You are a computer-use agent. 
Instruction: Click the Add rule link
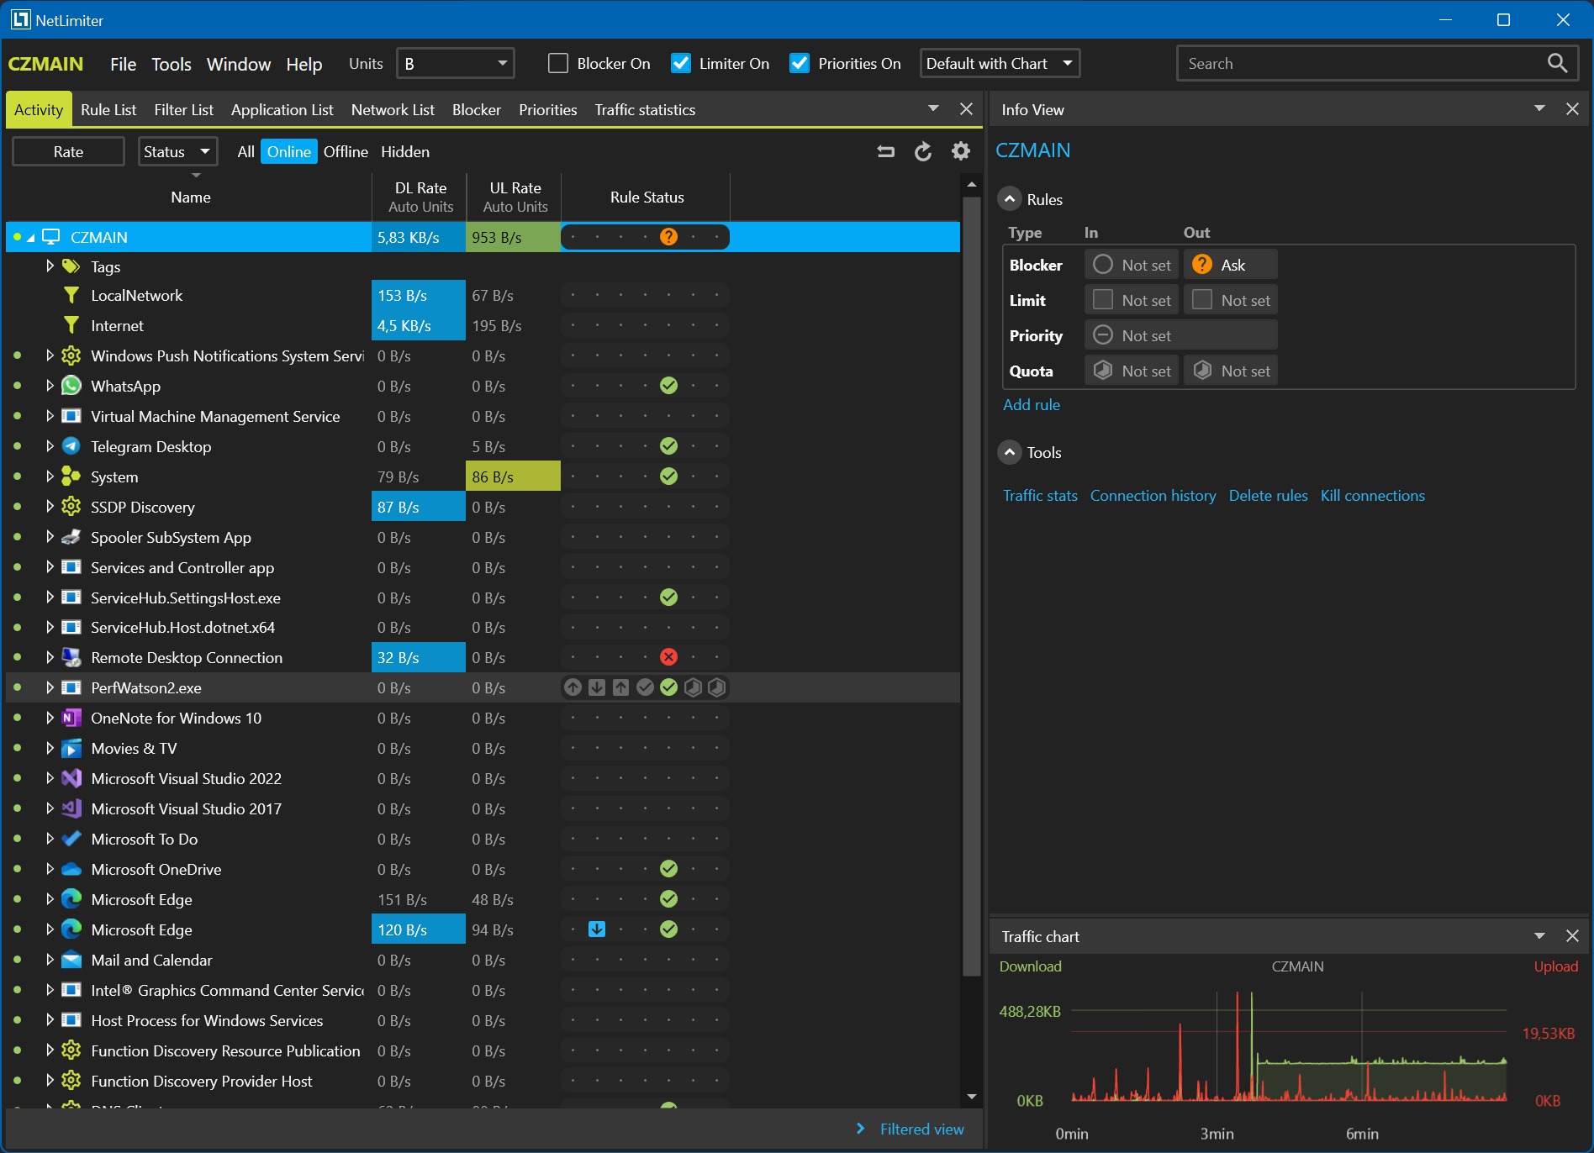click(1032, 405)
